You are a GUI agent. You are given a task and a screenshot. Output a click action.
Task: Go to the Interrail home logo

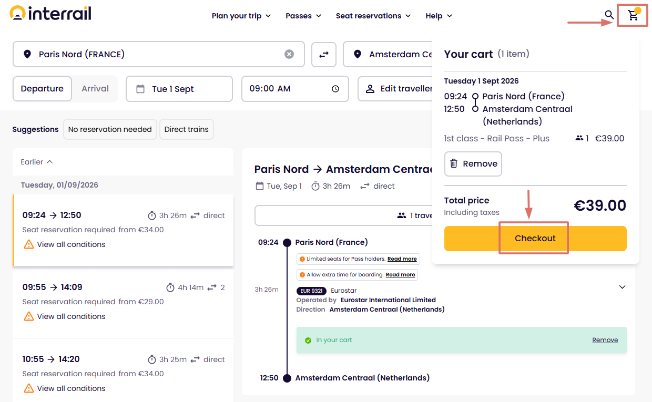click(x=50, y=13)
